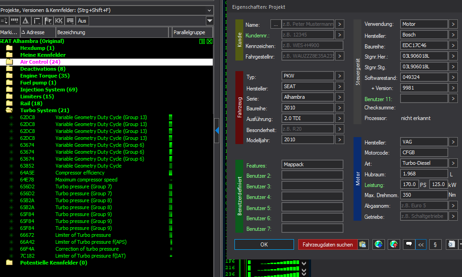Click the Fahrzeugdaten suchen button
The image size is (462, 277).
point(328,245)
